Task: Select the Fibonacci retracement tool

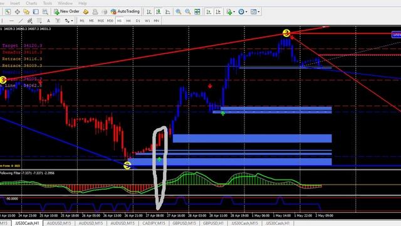Action: tap(39, 21)
